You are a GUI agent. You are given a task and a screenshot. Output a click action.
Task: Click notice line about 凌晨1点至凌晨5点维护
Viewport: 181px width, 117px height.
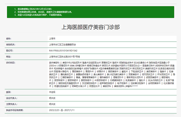click(38, 15)
